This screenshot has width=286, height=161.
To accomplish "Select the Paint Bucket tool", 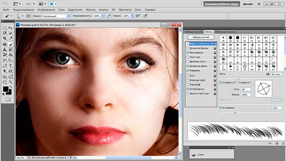I will [x=11, y=54].
